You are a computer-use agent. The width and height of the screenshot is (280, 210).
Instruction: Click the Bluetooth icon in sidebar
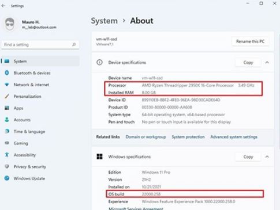7,73
